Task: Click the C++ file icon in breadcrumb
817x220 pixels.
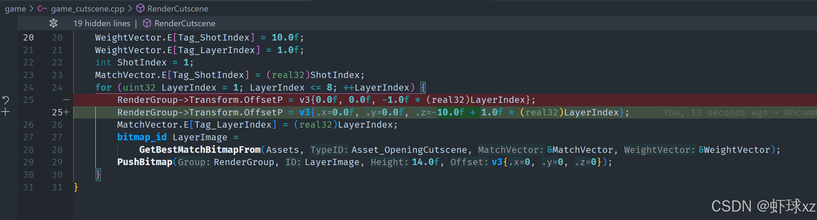Action: coord(42,8)
